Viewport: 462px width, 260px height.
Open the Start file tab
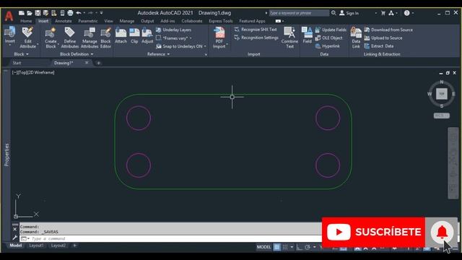point(17,63)
